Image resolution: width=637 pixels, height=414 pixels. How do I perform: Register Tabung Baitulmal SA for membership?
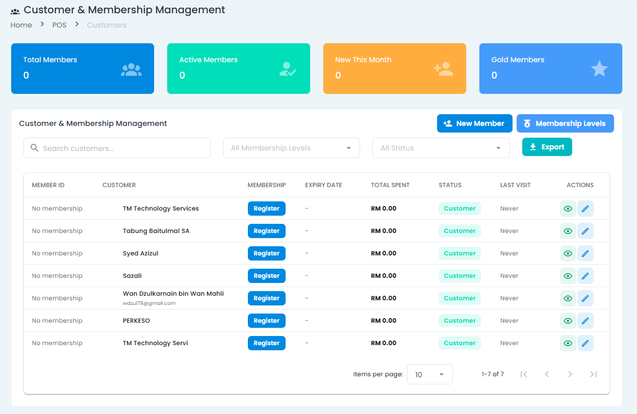(267, 231)
